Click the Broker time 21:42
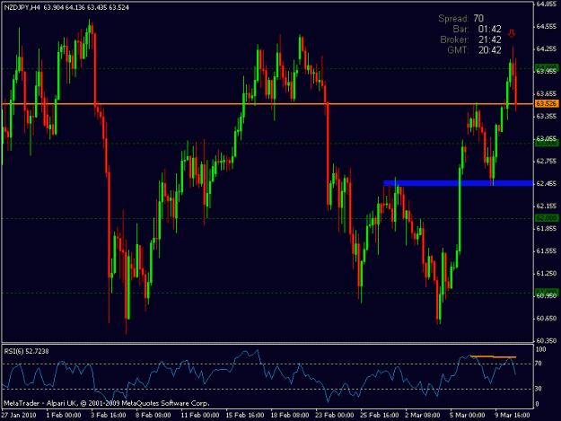 point(490,39)
